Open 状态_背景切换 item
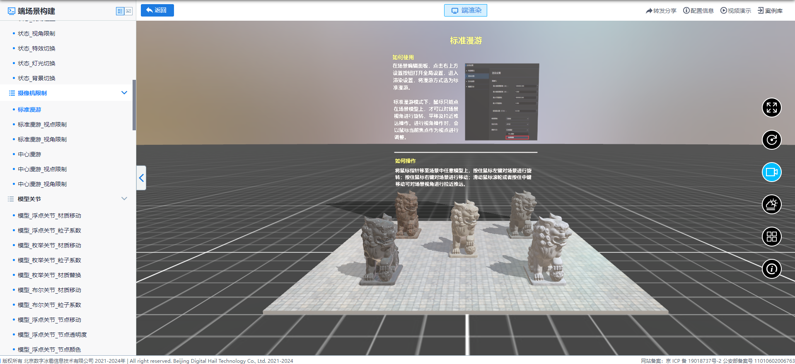Image resolution: width=795 pixels, height=364 pixels. 36,78
